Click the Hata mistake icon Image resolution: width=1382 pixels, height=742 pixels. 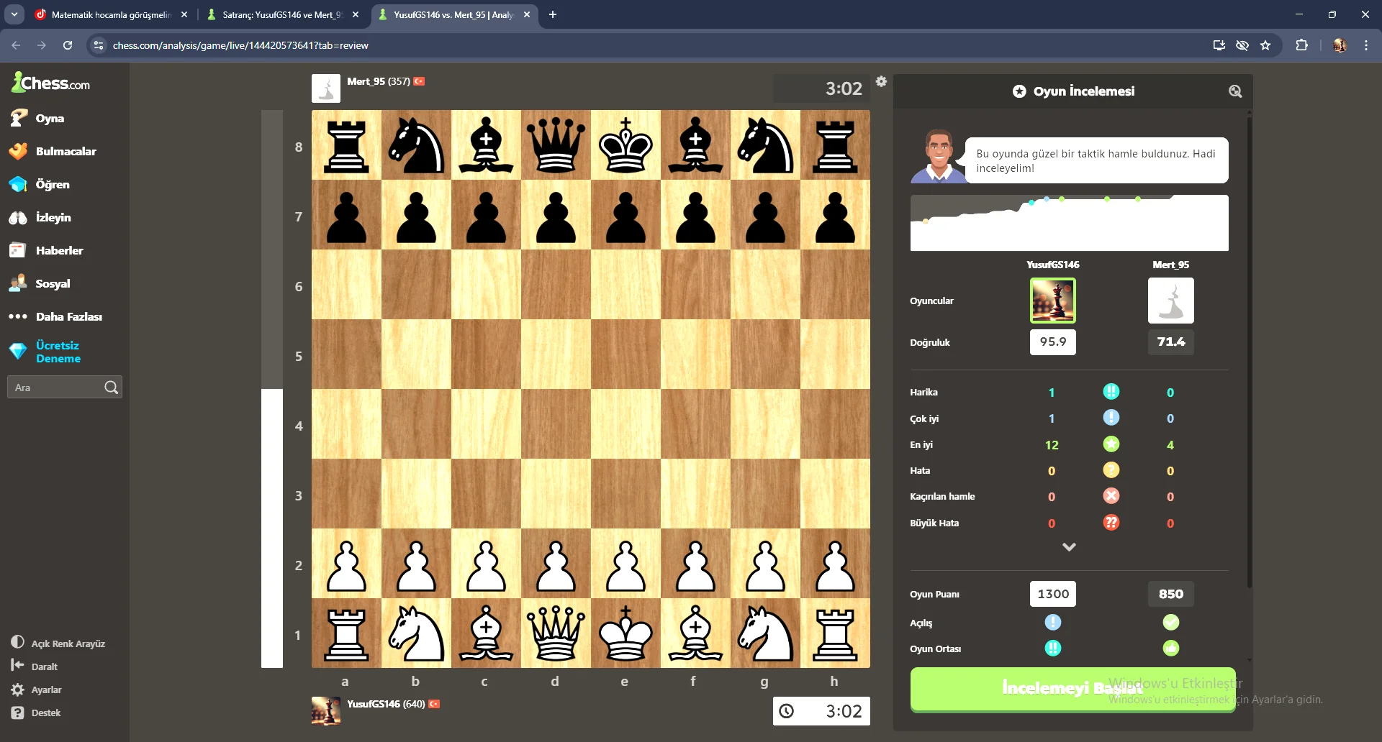(1111, 470)
